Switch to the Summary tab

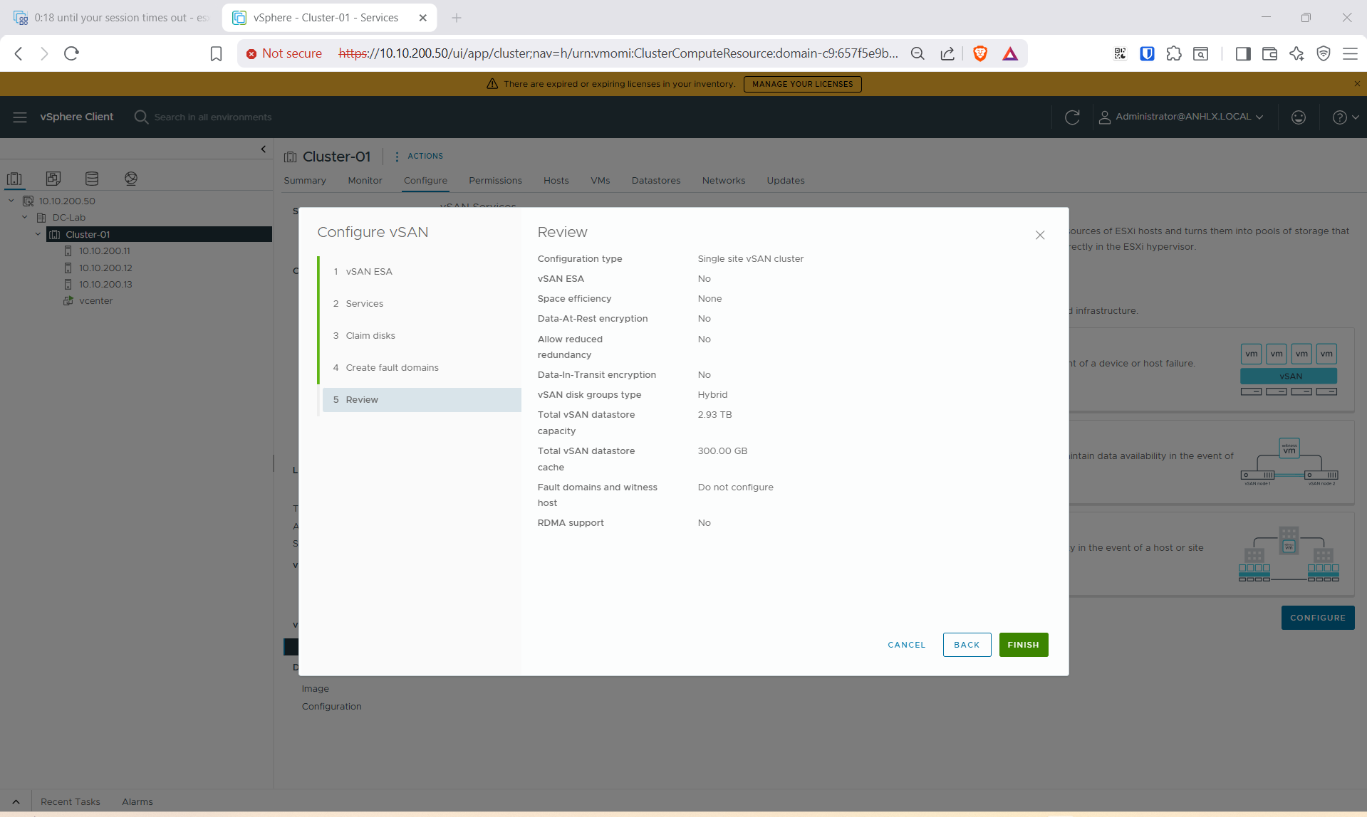tap(305, 181)
